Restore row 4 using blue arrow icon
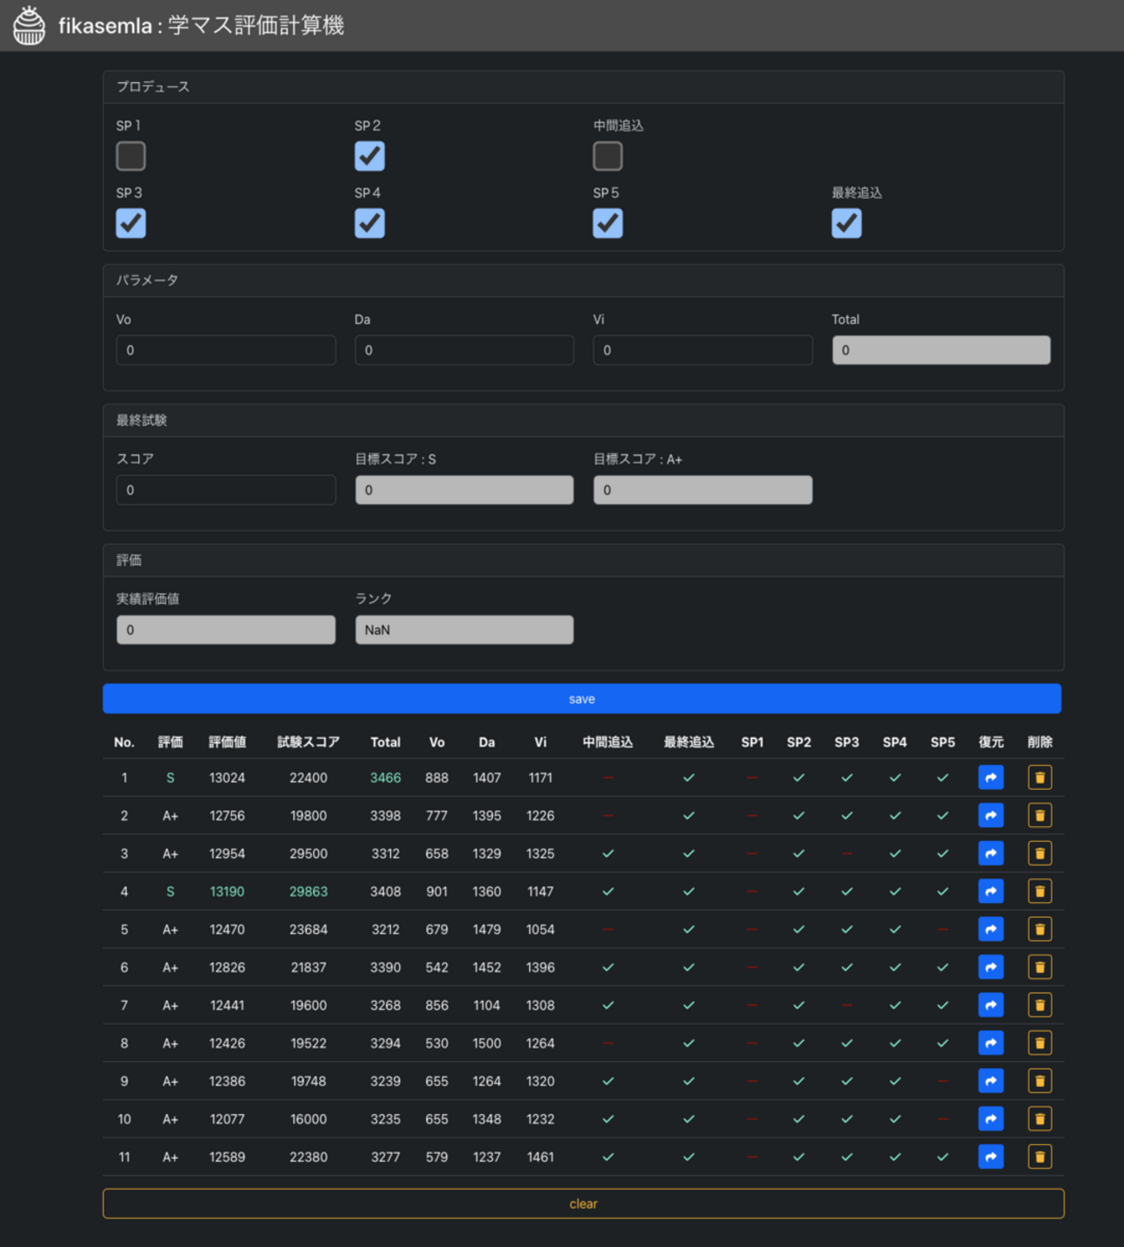This screenshot has width=1124, height=1247. [x=991, y=891]
